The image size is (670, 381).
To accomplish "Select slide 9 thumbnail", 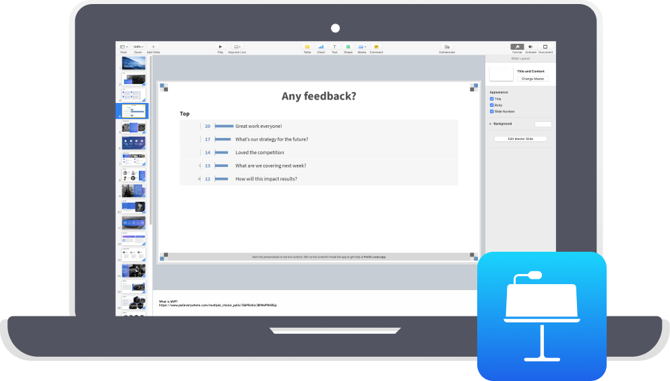I will (x=133, y=190).
